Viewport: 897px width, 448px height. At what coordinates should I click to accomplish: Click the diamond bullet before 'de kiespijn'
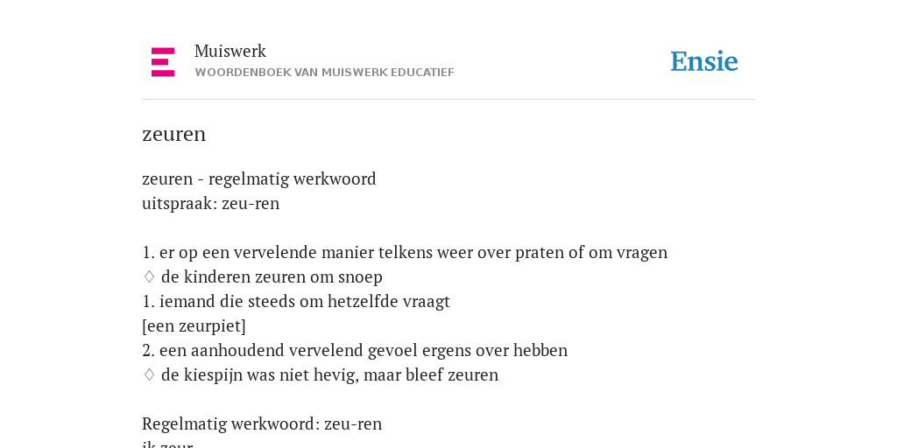coord(149,374)
